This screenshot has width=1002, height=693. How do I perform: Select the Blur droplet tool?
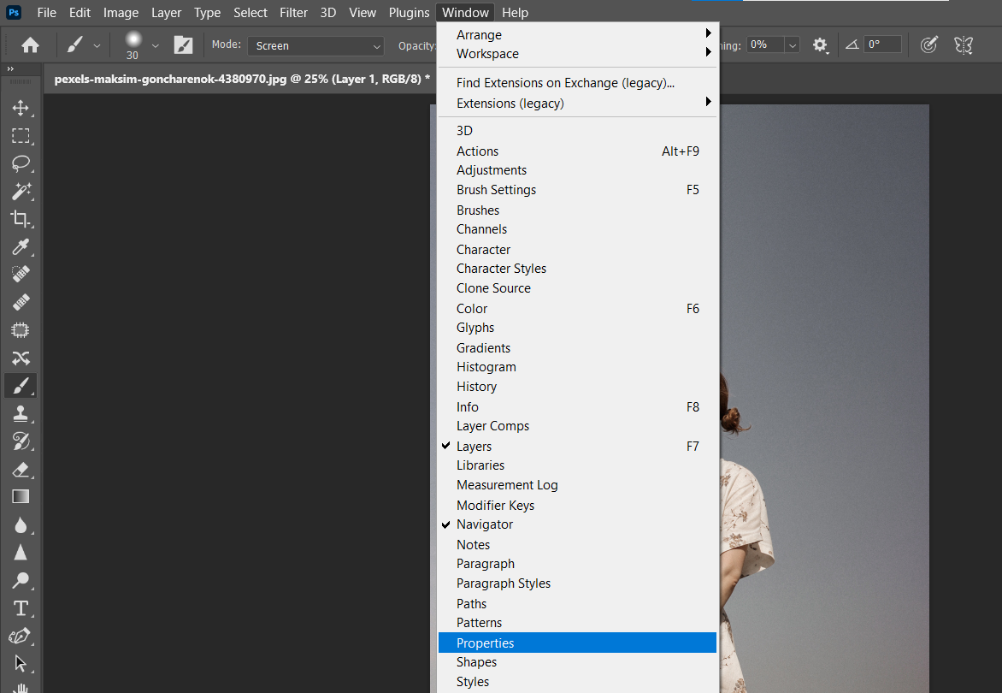(21, 524)
